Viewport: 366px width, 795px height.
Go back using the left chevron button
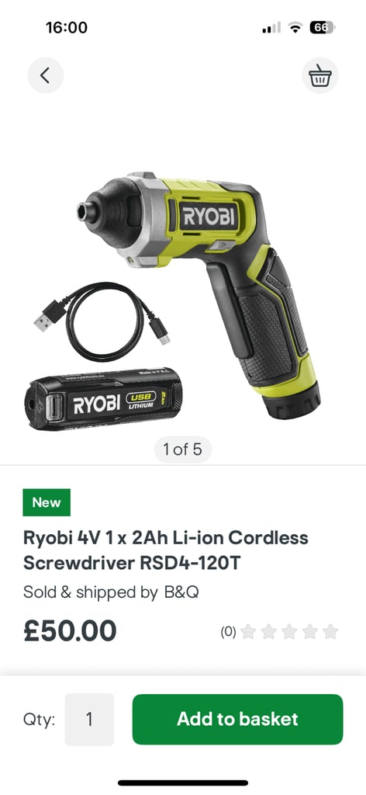pyautogui.click(x=46, y=75)
